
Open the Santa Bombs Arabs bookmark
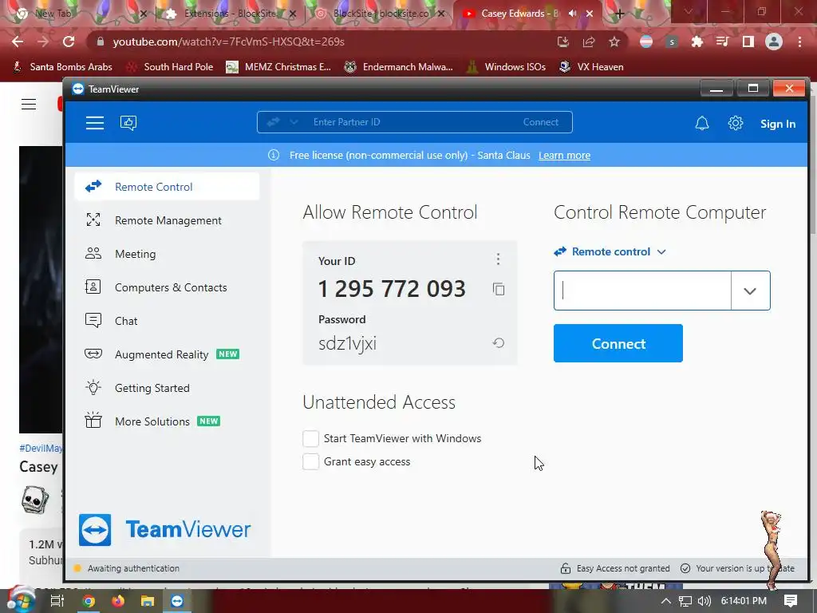(x=62, y=67)
